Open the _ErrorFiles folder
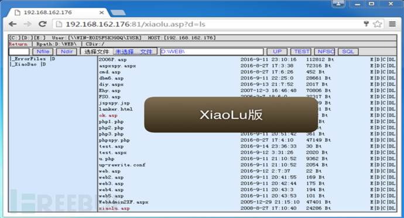404x218 pixels. pos(30,59)
